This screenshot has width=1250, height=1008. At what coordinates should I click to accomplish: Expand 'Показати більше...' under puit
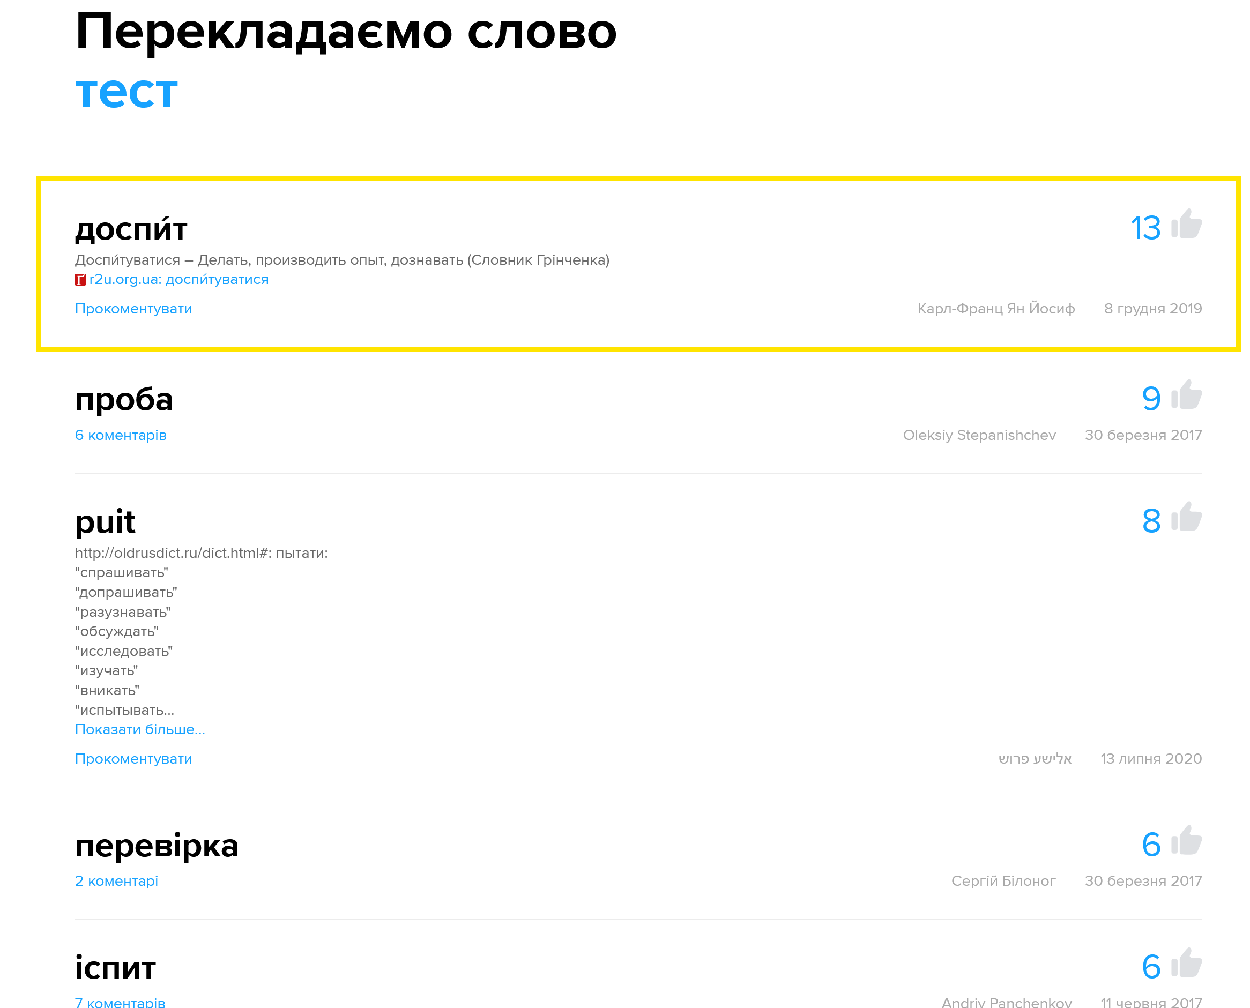[139, 729]
